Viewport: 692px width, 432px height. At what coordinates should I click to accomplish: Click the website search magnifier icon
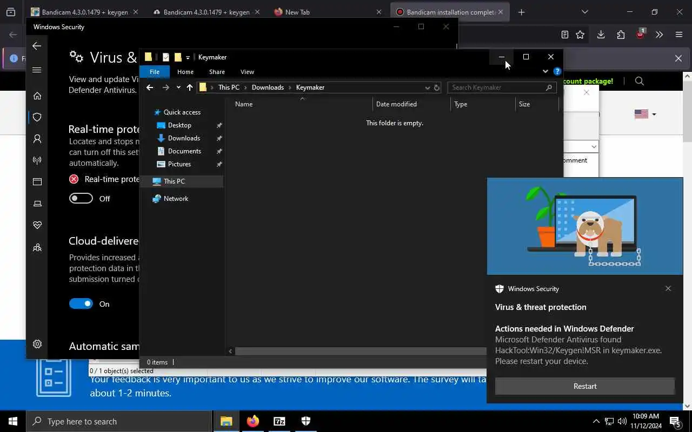pos(640,81)
